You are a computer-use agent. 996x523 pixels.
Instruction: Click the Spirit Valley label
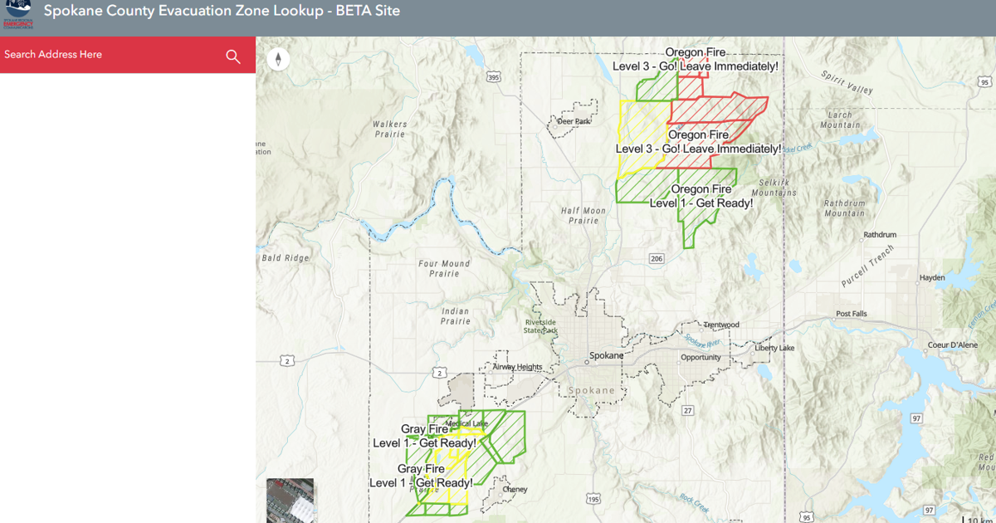847,81
